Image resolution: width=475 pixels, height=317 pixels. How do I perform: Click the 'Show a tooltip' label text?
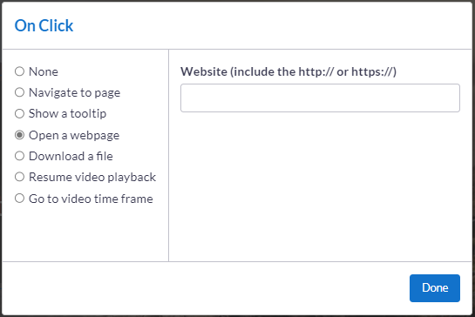click(x=68, y=114)
